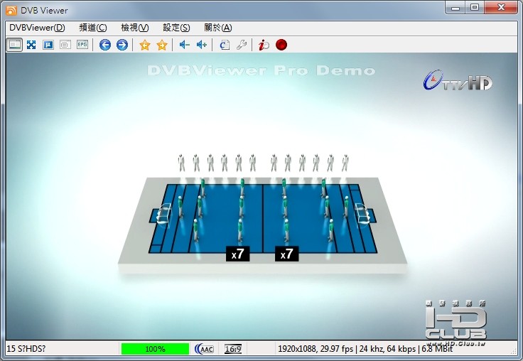Image resolution: width=523 pixels, height=361 pixels.
Task: Click the document refresh toolbar icon
Action: [x=225, y=45]
